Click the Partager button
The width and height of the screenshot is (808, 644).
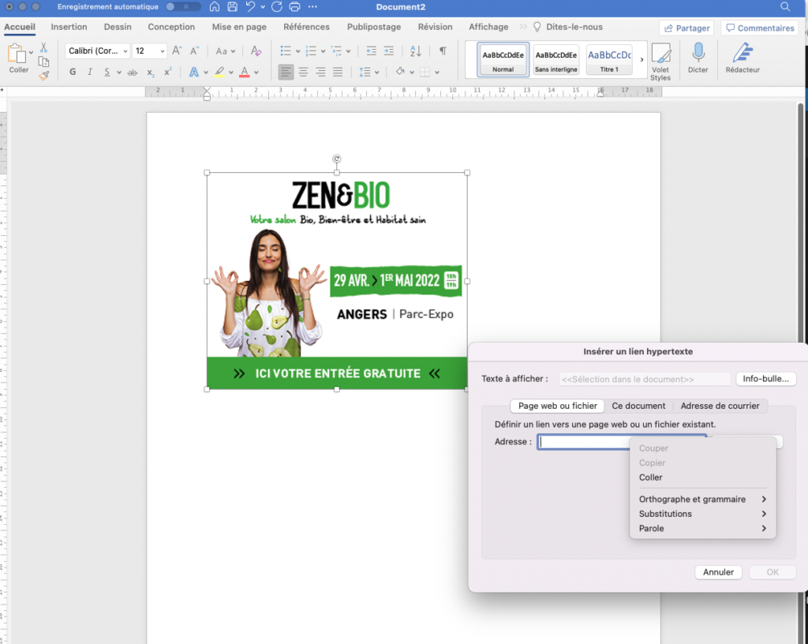pos(686,28)
